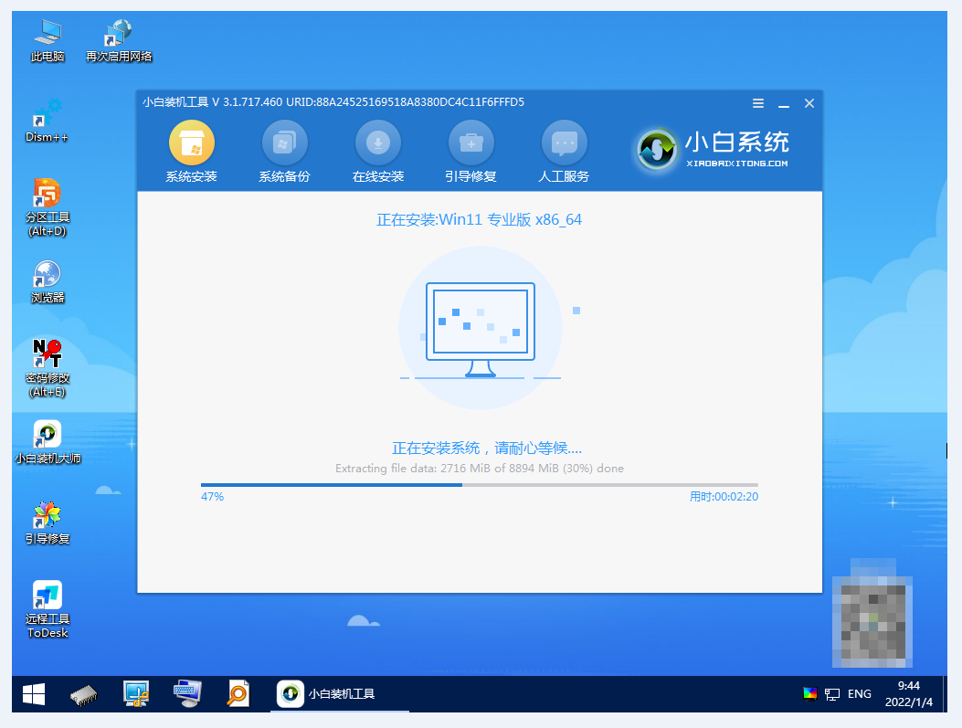Minimize the 小白装机工具 window
Viewport: 962px width, 728px height.
pos(784,103)
